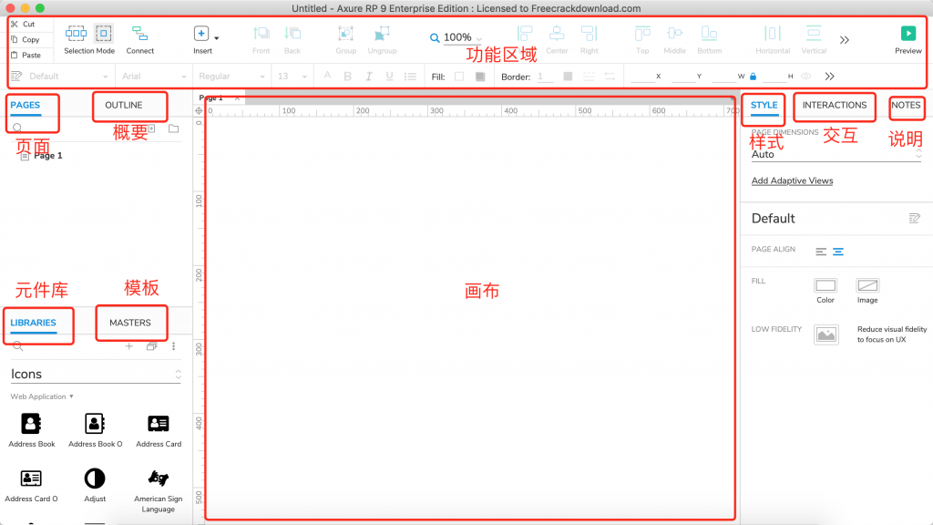
Task: Add a new folder in Pages panel
Action: click(x=173, y=129)
